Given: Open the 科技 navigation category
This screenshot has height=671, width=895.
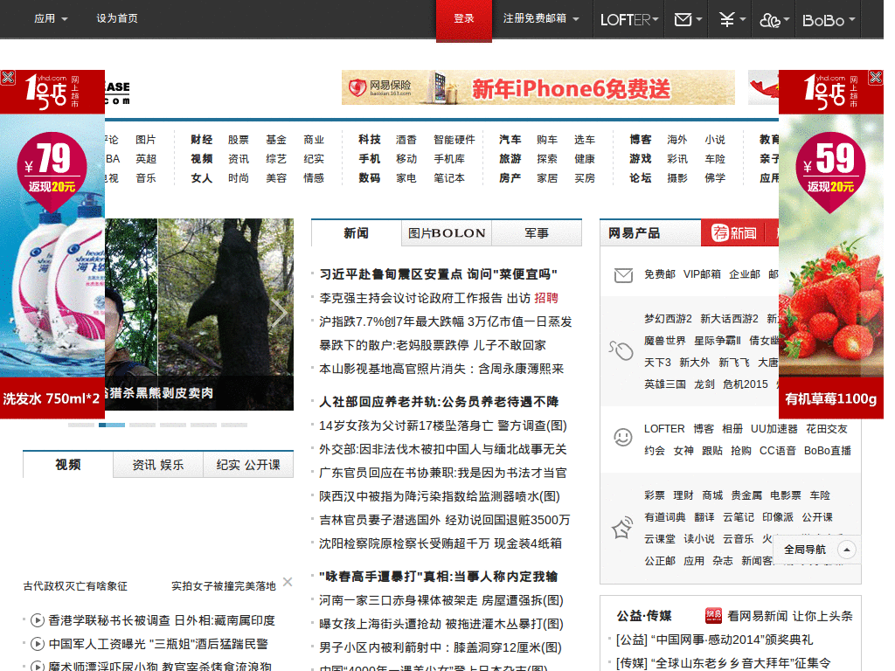Looking at the screenshot, I should (370, 140).
